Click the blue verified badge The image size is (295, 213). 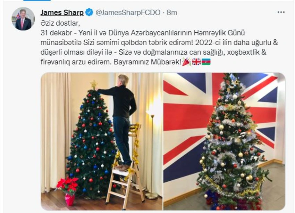click(x=89, y=13)
